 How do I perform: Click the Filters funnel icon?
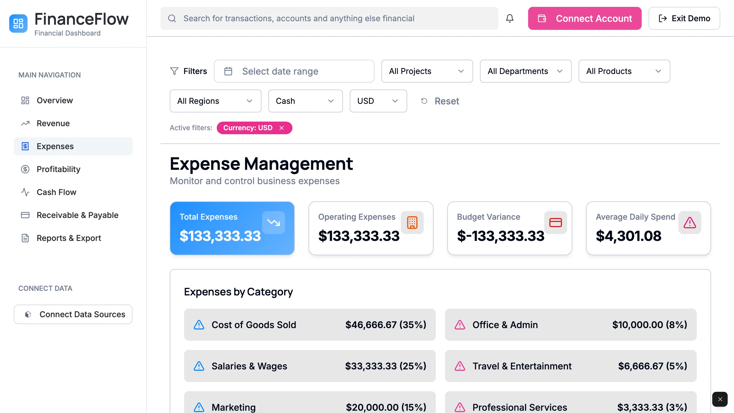click(174, 71)
